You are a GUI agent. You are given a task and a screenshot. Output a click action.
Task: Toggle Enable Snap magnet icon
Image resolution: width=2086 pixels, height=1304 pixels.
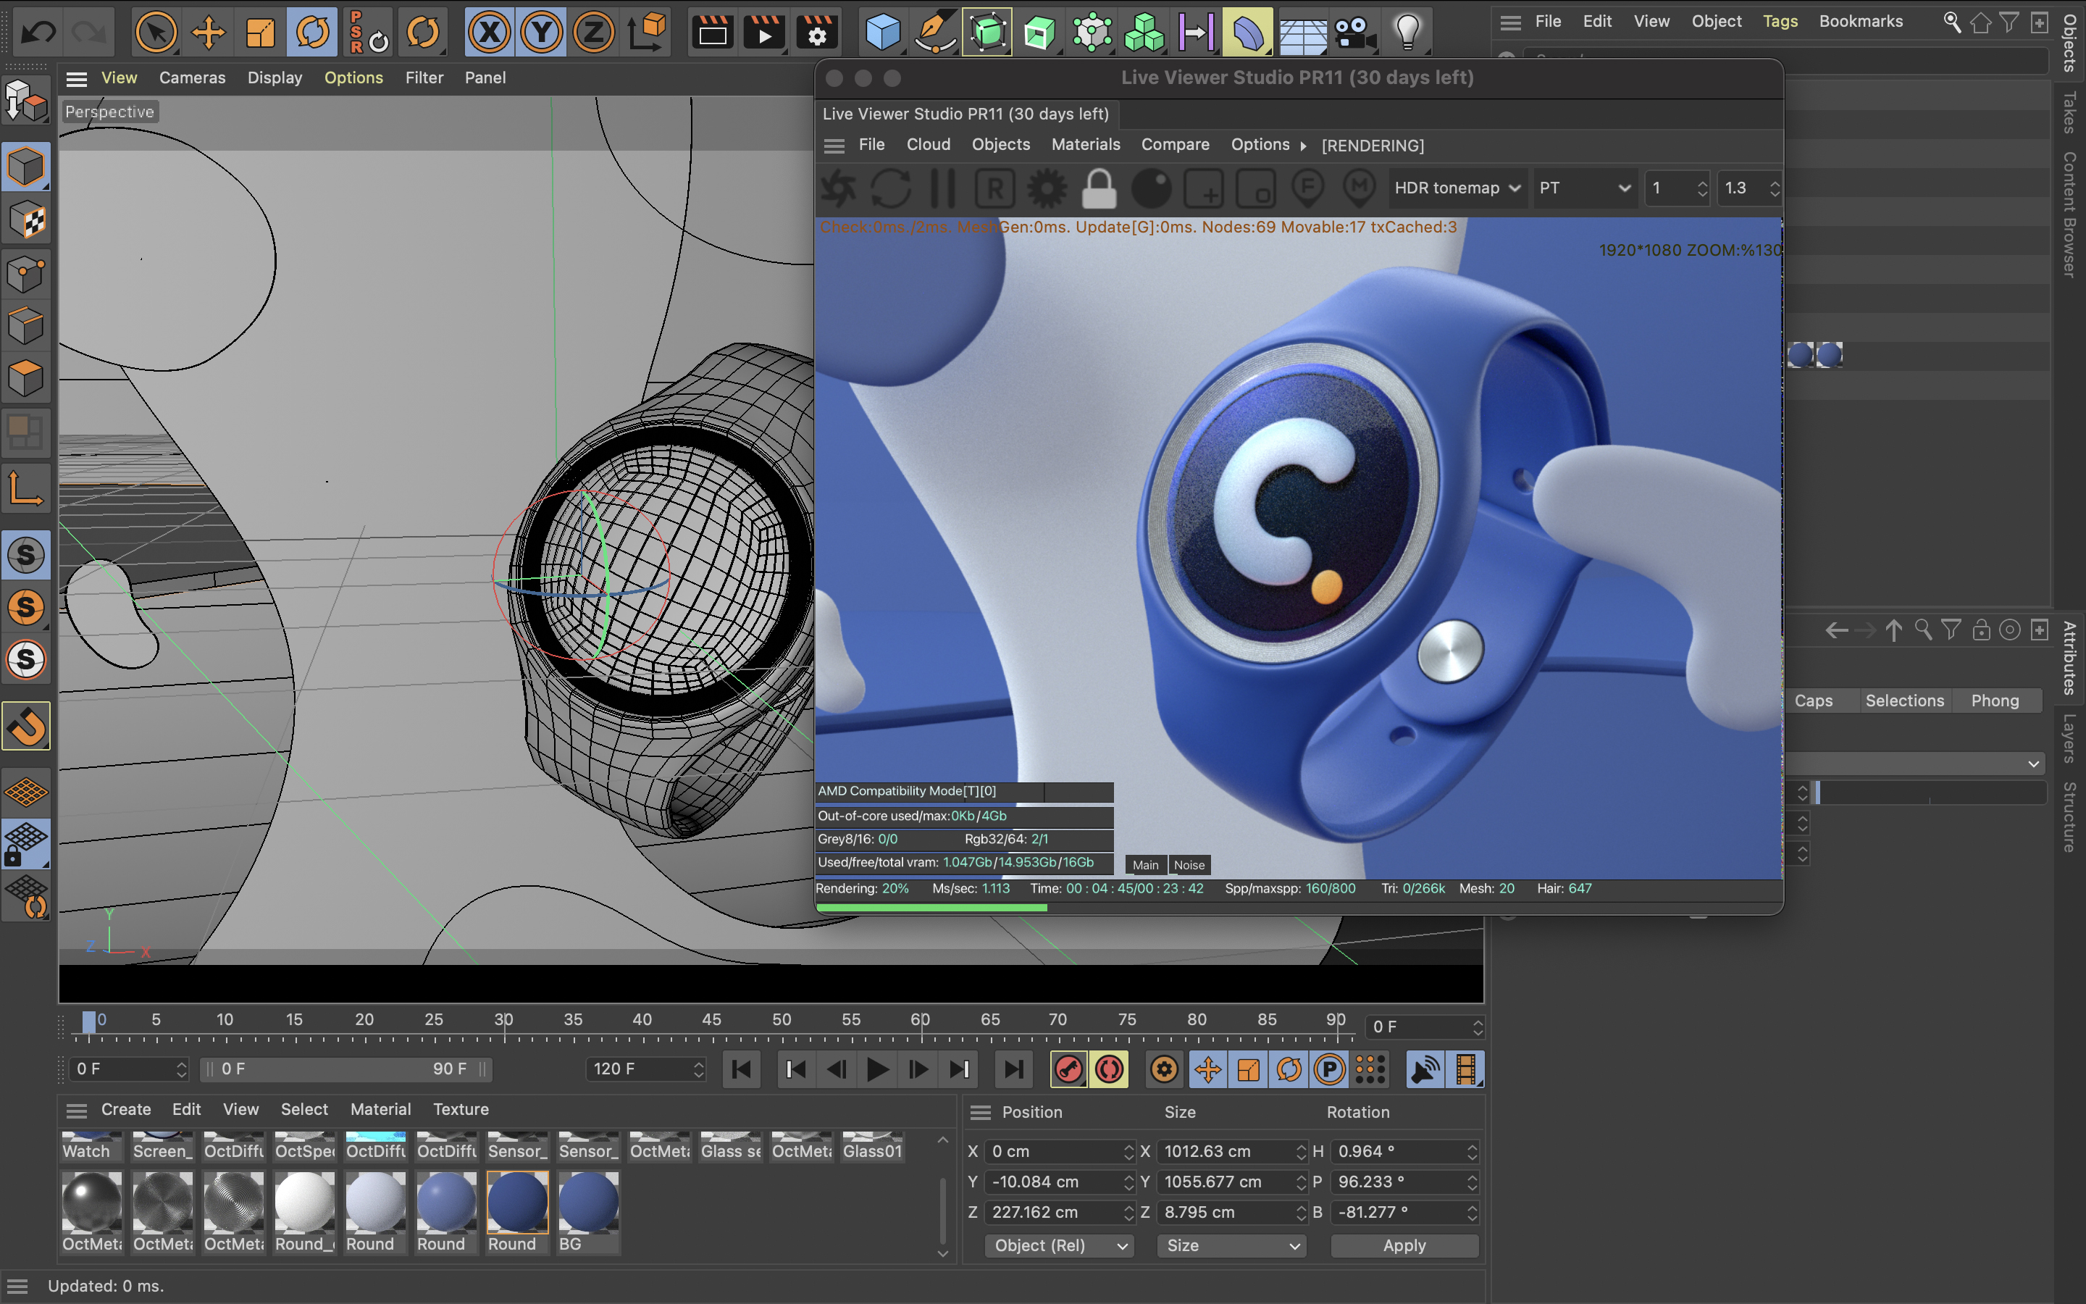(26, 726)
